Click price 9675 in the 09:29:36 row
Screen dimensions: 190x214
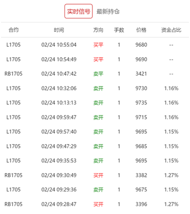[141, 189]
